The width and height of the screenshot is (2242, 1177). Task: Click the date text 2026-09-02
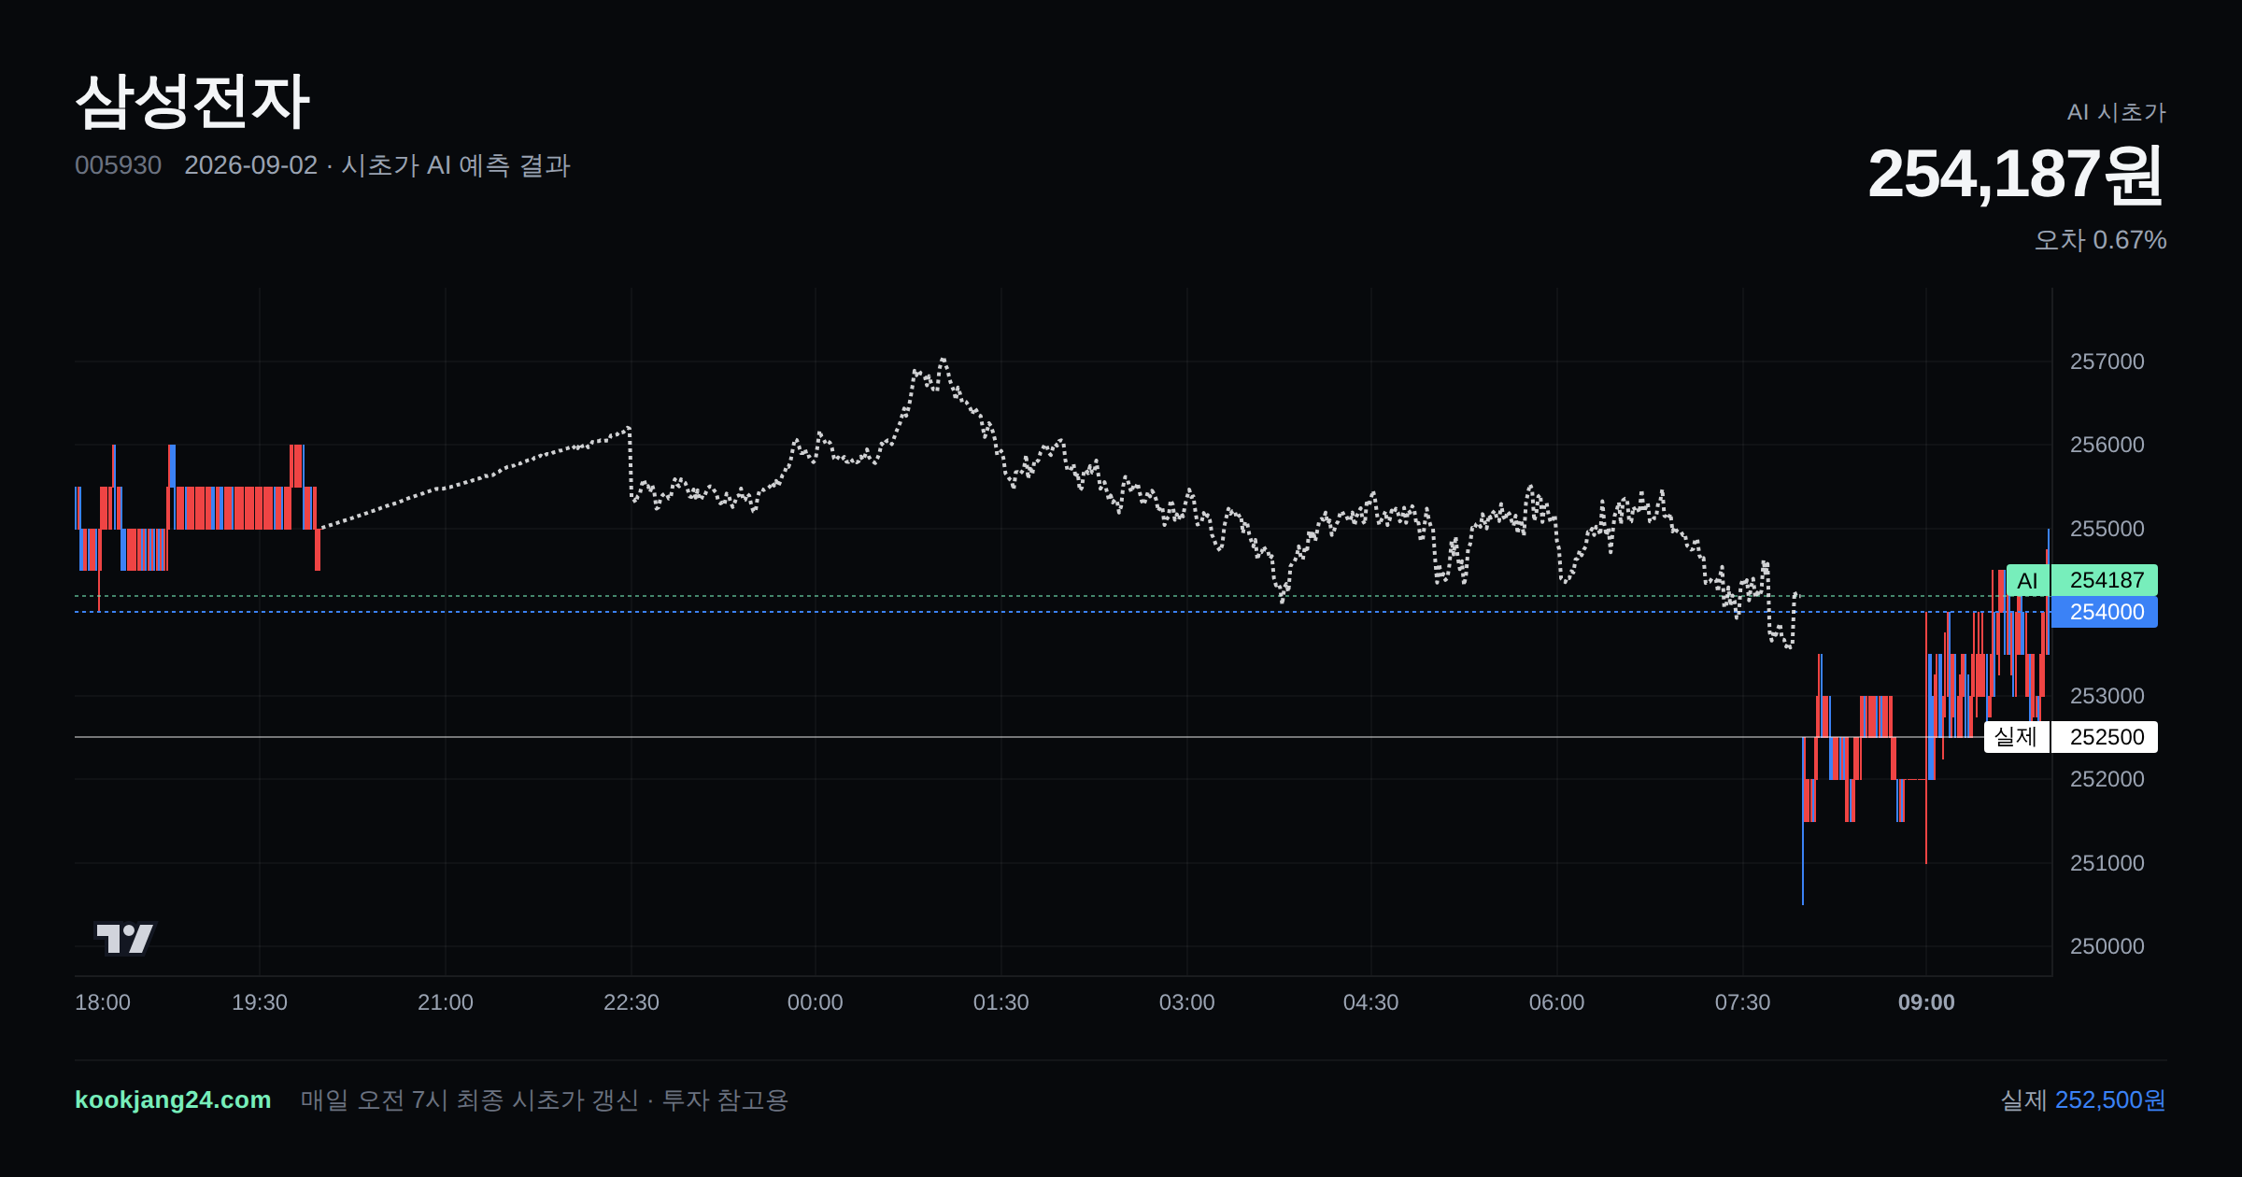250,165
